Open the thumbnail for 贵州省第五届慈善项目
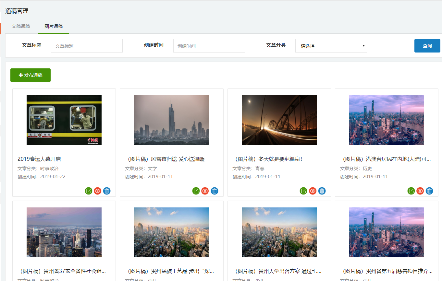 387,232
